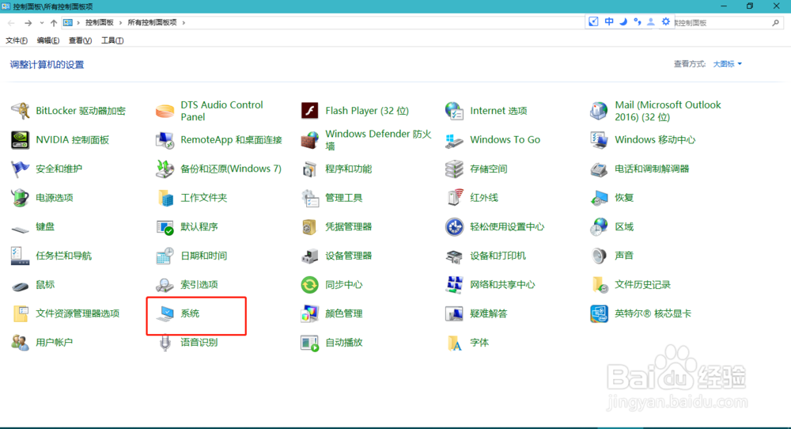Click 鼠标 link
The width and height of the screenshot is (791, 429).
45,284
